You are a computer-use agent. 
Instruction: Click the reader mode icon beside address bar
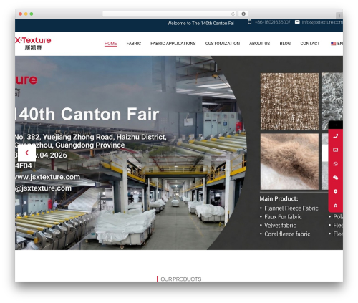point(243,14)
